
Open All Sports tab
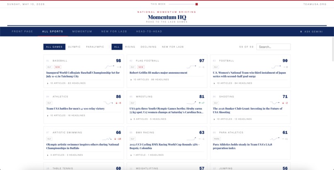[53, 32]
